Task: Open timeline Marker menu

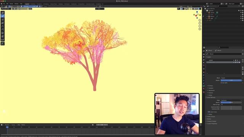Action: pyautogui.click(x=23, y=125)
